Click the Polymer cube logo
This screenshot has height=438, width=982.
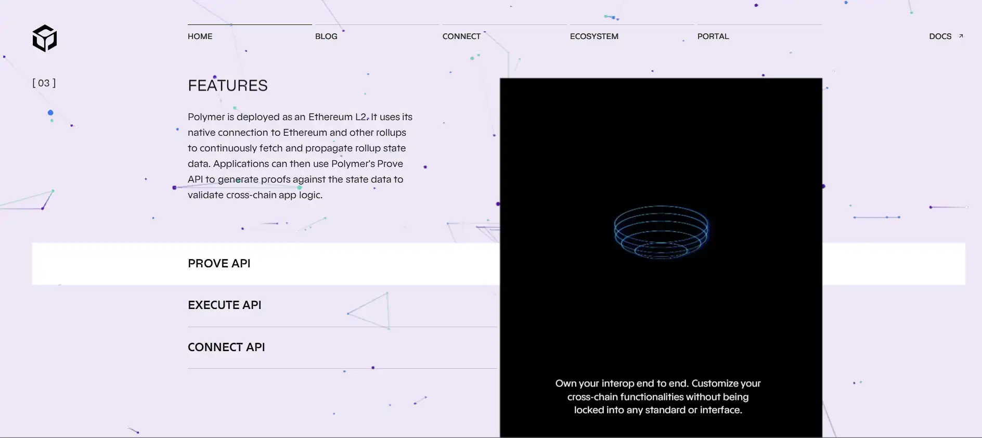pyautogui.click(x=45, y=38)
